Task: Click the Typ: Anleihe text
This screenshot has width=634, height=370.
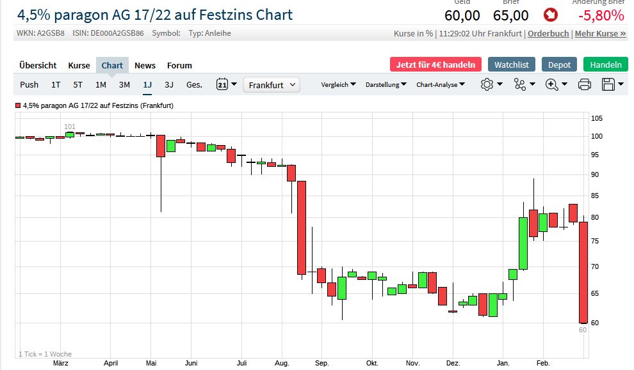Action: 210,33
